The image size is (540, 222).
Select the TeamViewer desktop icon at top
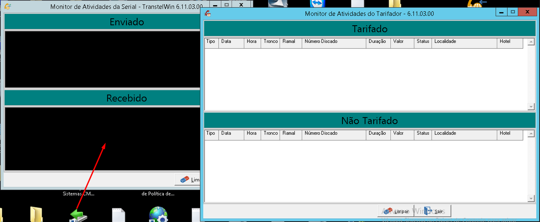pyautogui.click(x=317, y=4)
